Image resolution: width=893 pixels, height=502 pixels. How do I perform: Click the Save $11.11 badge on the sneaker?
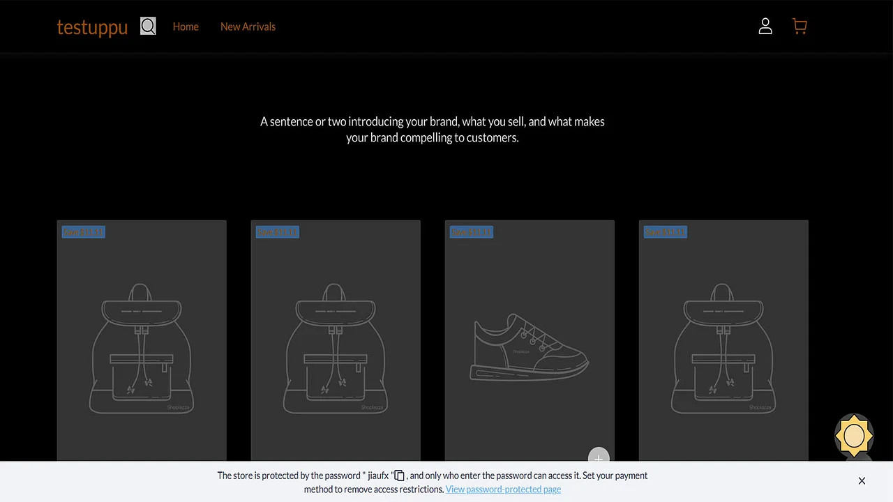pos(471,231)
